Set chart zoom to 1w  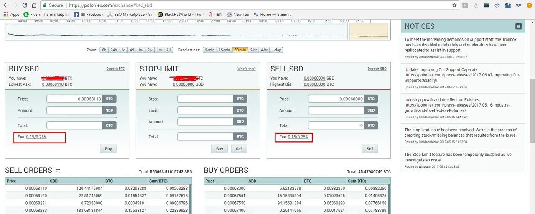141,50
